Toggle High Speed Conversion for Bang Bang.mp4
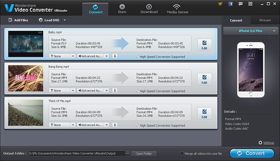 137,91
